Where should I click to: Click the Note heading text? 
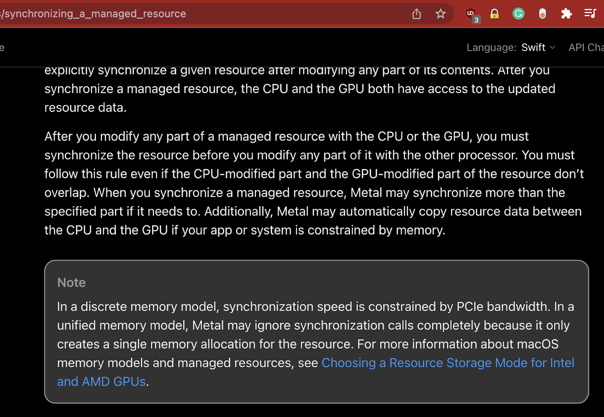point(71,283)
